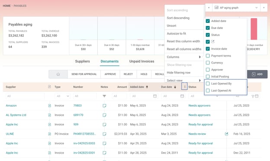The image size is (270, 161).
Task: Open AP aging graph dropdown
Action: coord(236,8)
